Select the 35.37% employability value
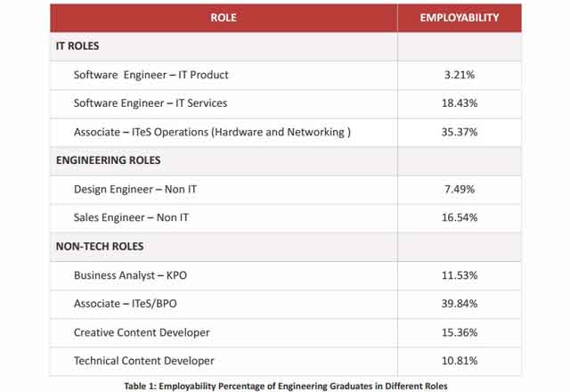The image size is (570, 392). pos(460,132)
